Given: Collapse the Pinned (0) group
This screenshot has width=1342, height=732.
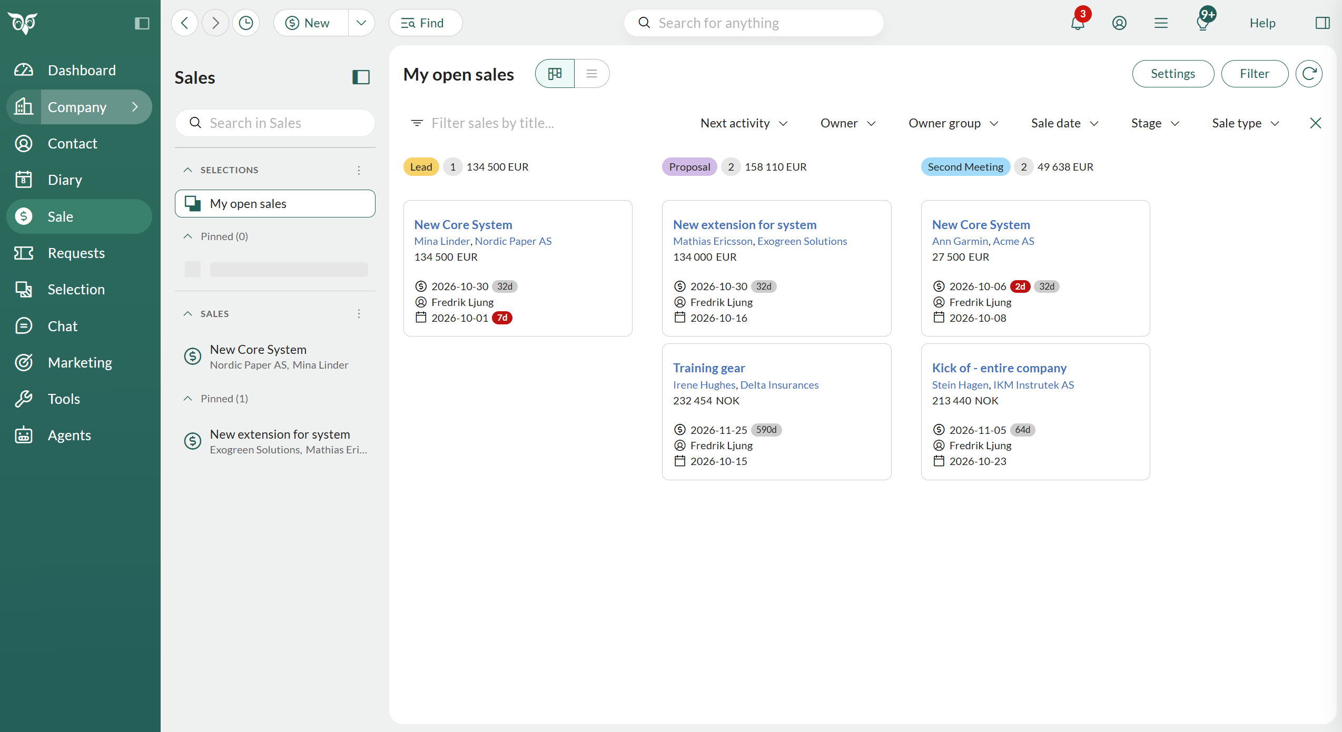Looking at the screenshot, I should click(x=188, y=236).
